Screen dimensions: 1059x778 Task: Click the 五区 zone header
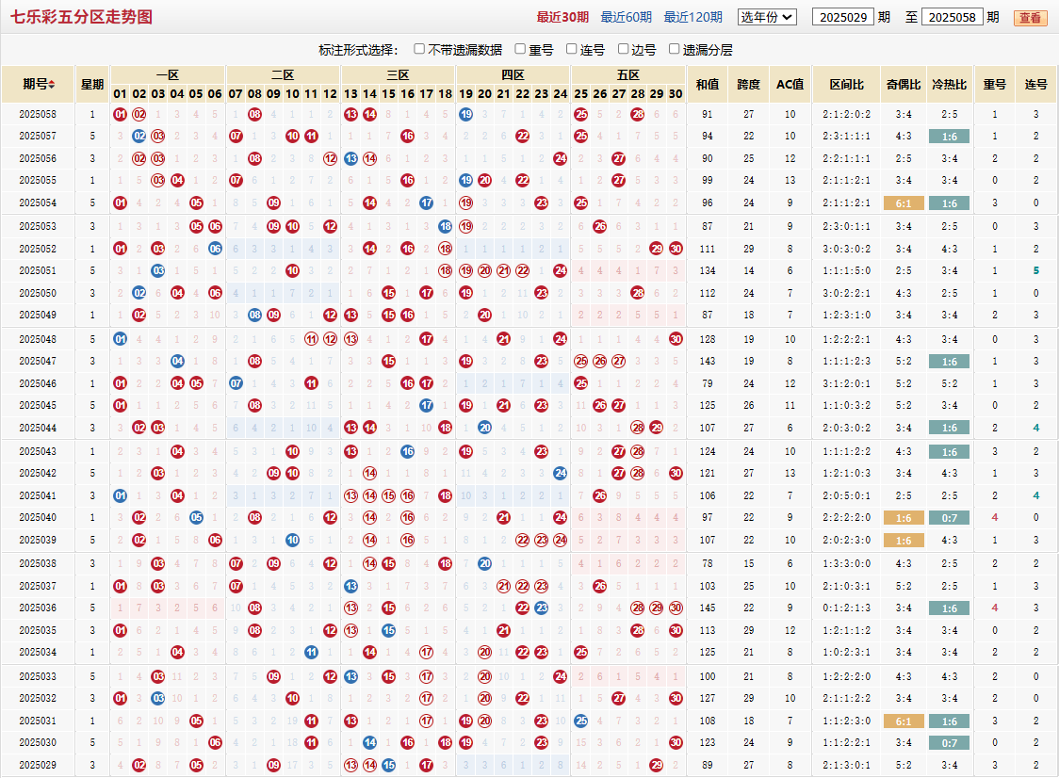[628, 75]
